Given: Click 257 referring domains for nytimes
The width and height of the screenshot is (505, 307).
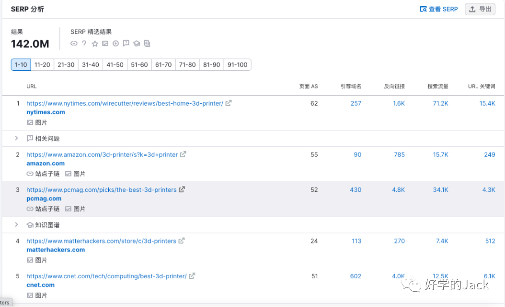Looking at the screenshot, I should point(356,103).
